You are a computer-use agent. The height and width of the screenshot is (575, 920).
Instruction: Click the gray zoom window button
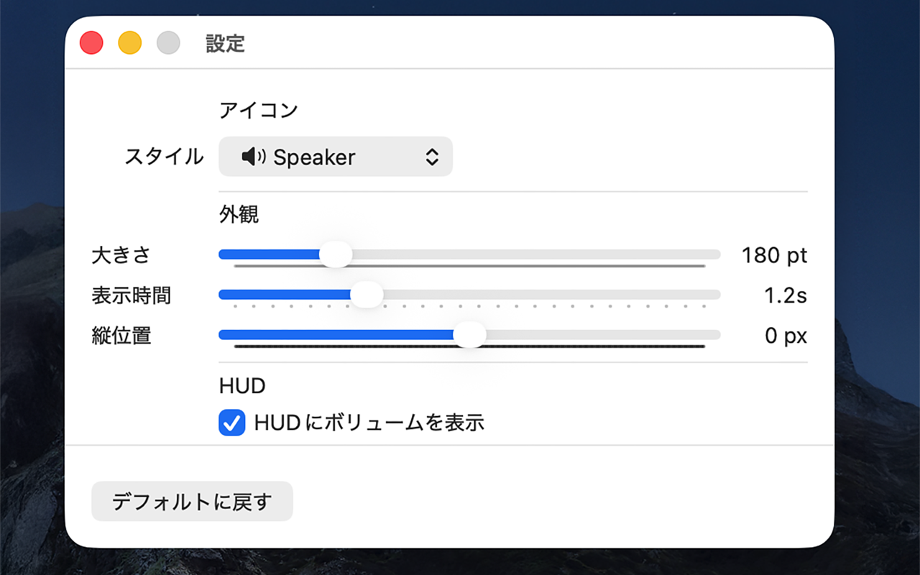click(x=168, y=43)
